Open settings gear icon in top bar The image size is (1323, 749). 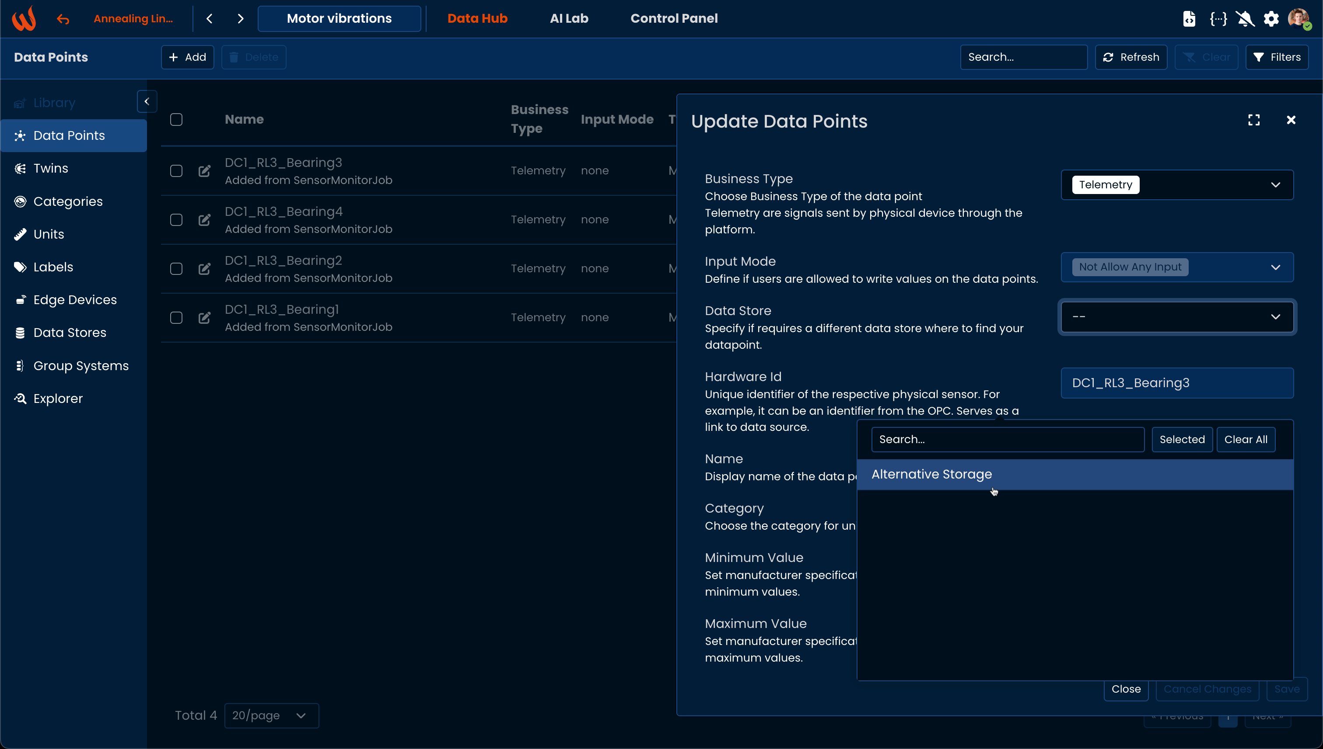[x=1271, y=19]
